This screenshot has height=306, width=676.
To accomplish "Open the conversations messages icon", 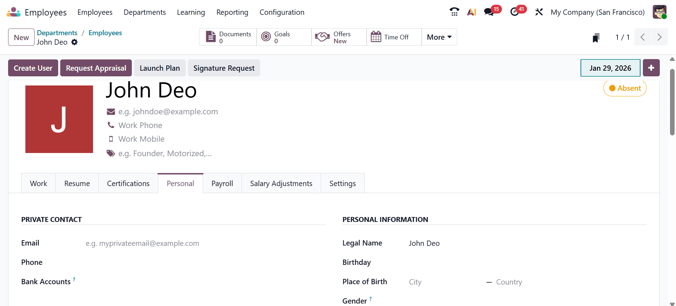I will [489, 12].
